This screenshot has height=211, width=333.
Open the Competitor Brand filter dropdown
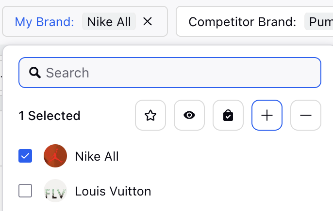click(254, 21)
